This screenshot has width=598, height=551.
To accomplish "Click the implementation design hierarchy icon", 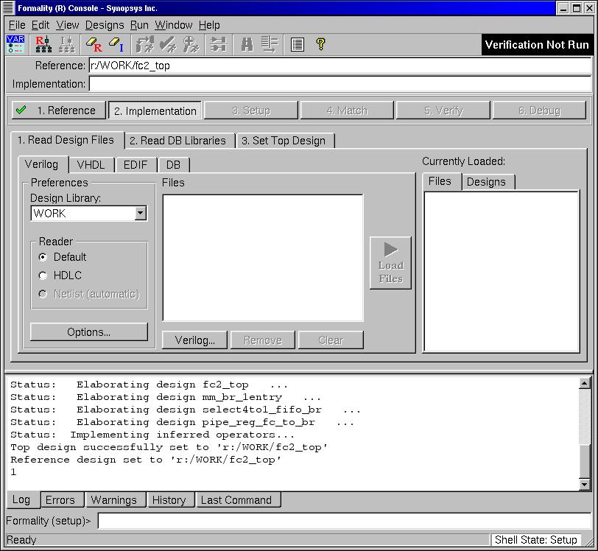I will (67, 44).
